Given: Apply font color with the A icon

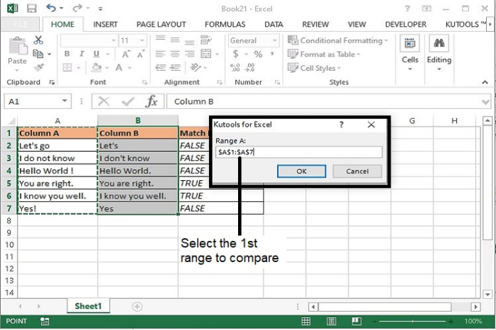Looking at the screenshot, I should pos(119,67).
